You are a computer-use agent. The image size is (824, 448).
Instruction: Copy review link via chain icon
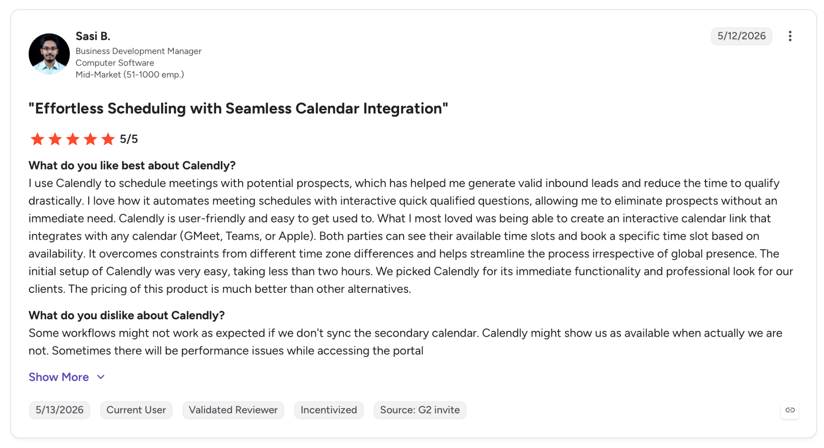pyautogui.click(x=790, y=410)
